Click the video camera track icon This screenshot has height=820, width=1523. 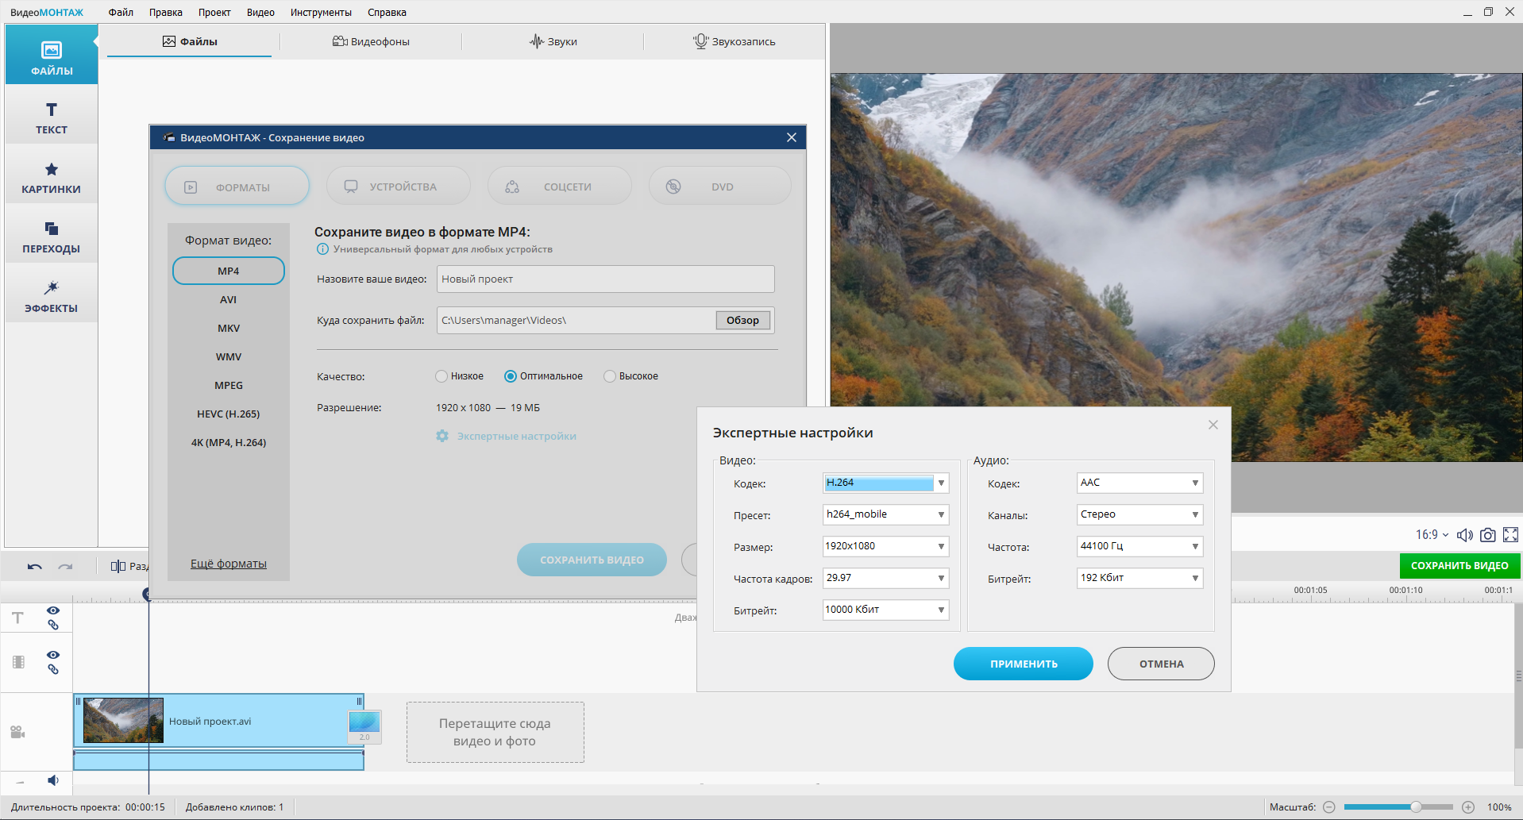click(x=17, y=732)
